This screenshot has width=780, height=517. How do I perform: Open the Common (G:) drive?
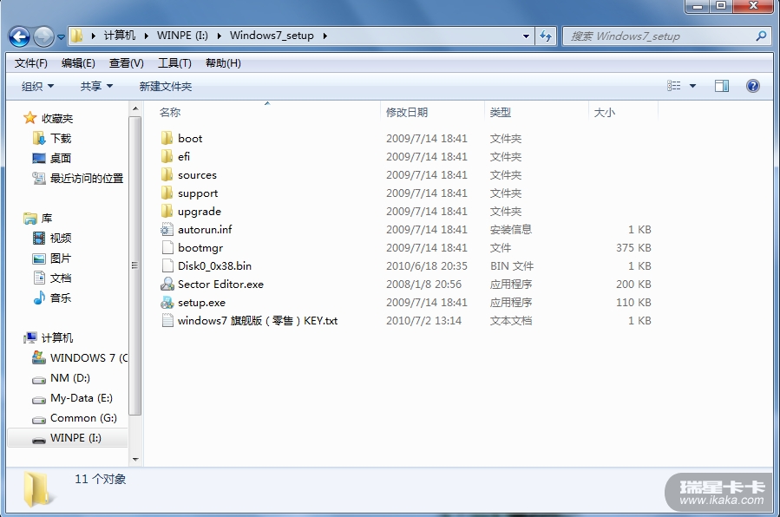pyautogui.click(x=83, y=418)
